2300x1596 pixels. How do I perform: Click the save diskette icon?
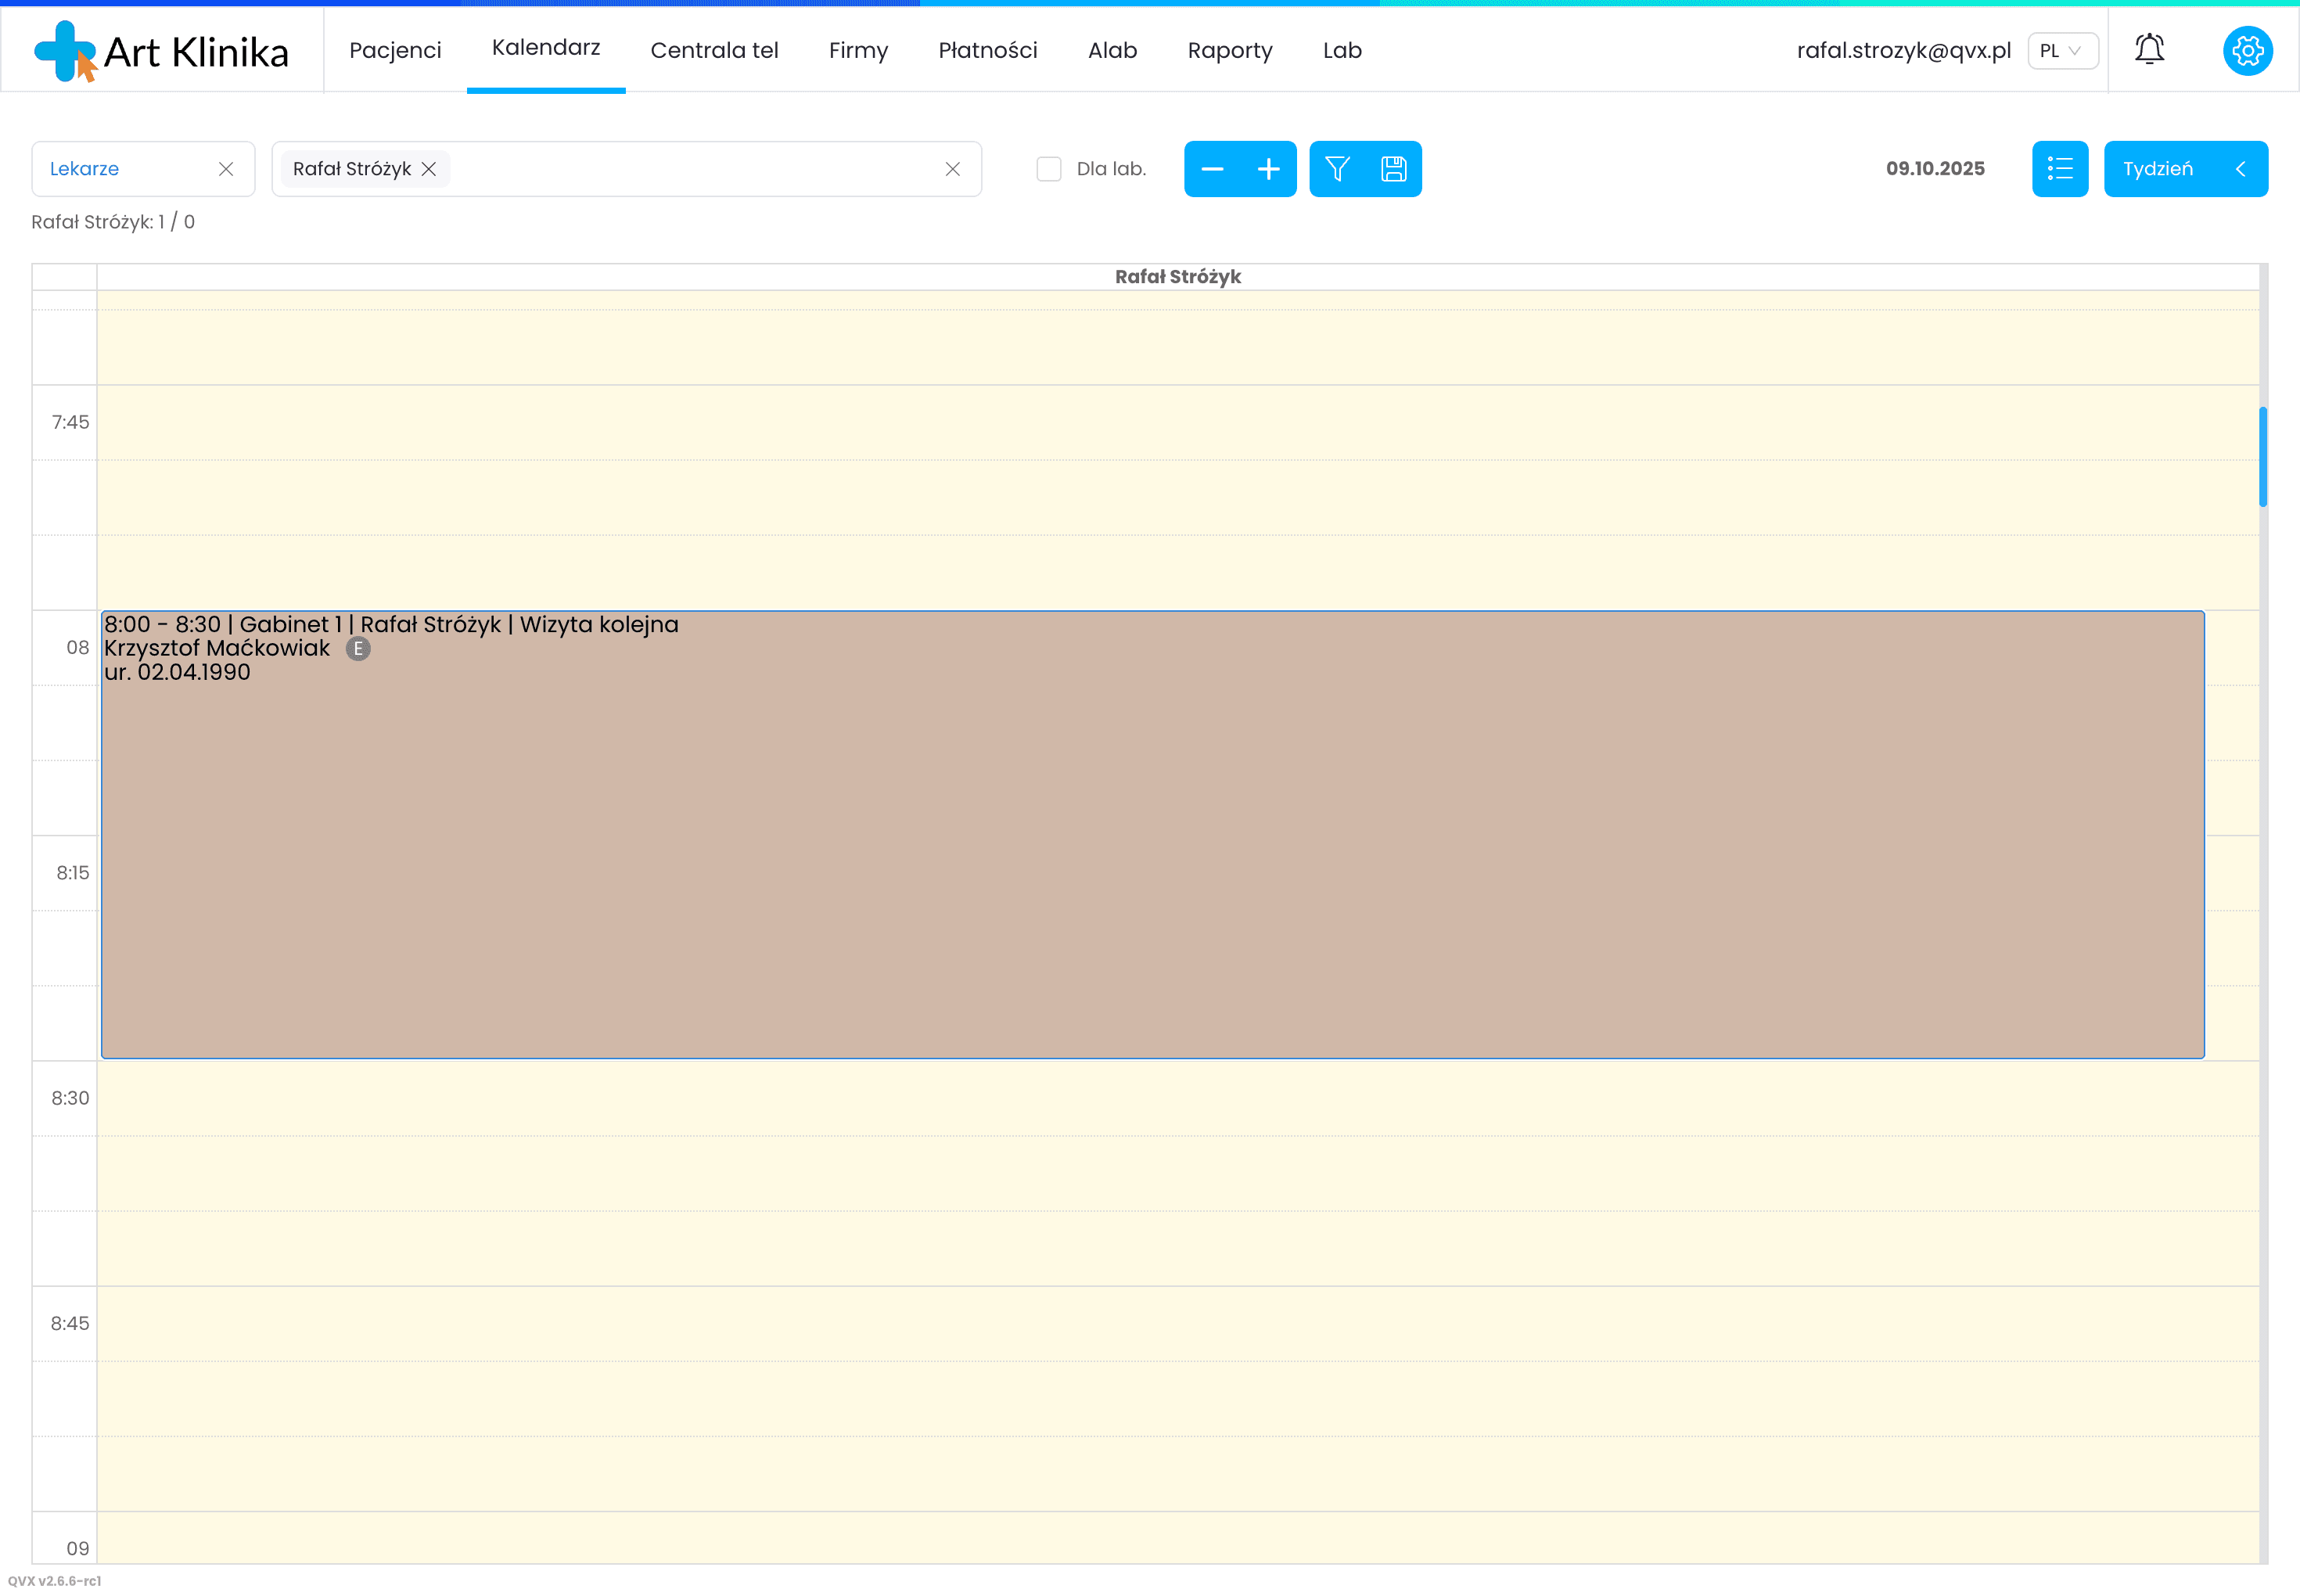1393,169
